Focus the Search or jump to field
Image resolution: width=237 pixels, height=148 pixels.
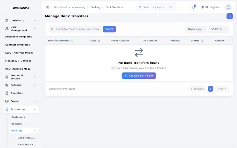pos(156,7)
